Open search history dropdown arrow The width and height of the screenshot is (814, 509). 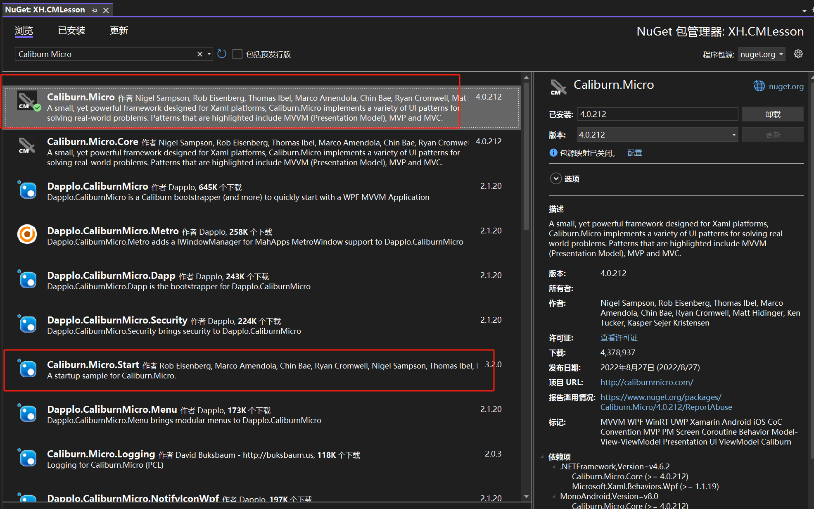(x=209, y=54)
